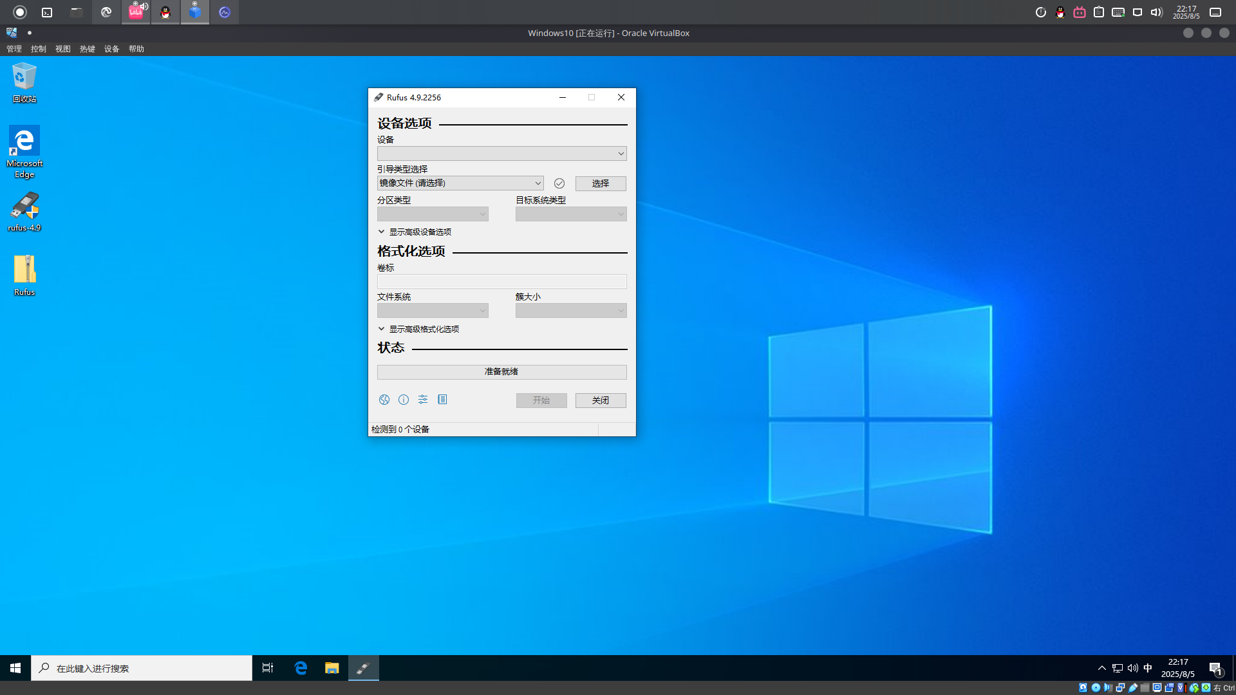Click the 选择 image select button

point(601,183)
